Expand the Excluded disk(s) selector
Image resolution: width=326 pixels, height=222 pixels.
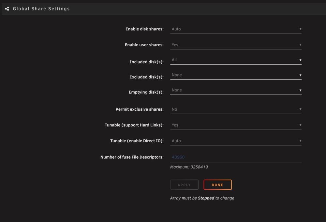coord(236,75)
